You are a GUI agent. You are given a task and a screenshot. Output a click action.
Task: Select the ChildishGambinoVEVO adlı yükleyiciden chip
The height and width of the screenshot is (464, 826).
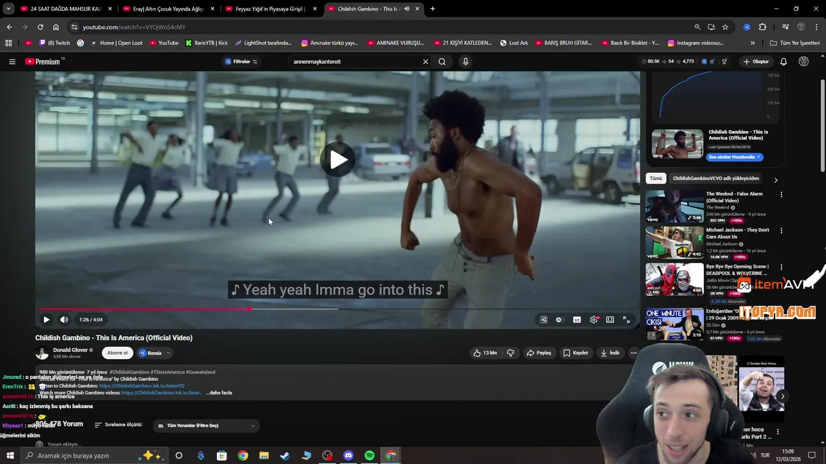coord(716,179)
